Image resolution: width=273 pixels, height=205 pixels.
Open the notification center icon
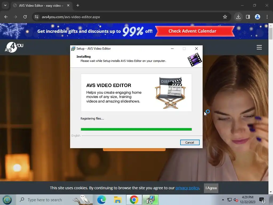point(262,200)
